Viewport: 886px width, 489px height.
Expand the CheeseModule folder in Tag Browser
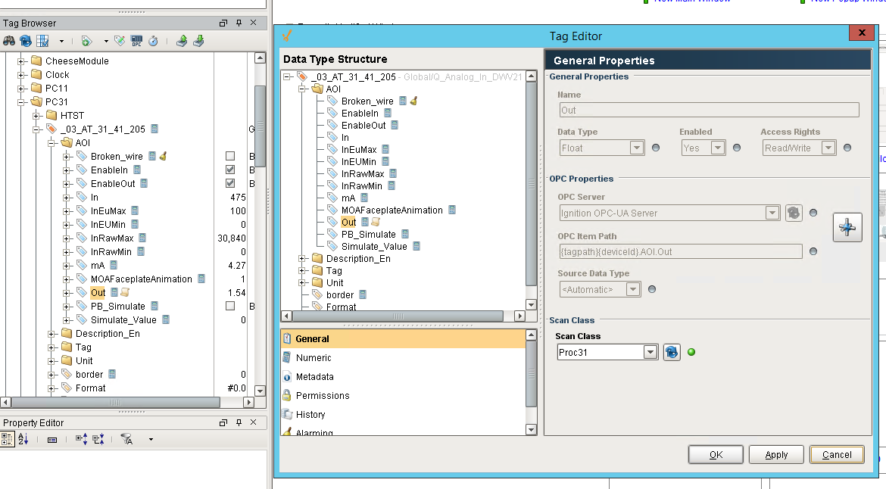(x=21, y=61)
